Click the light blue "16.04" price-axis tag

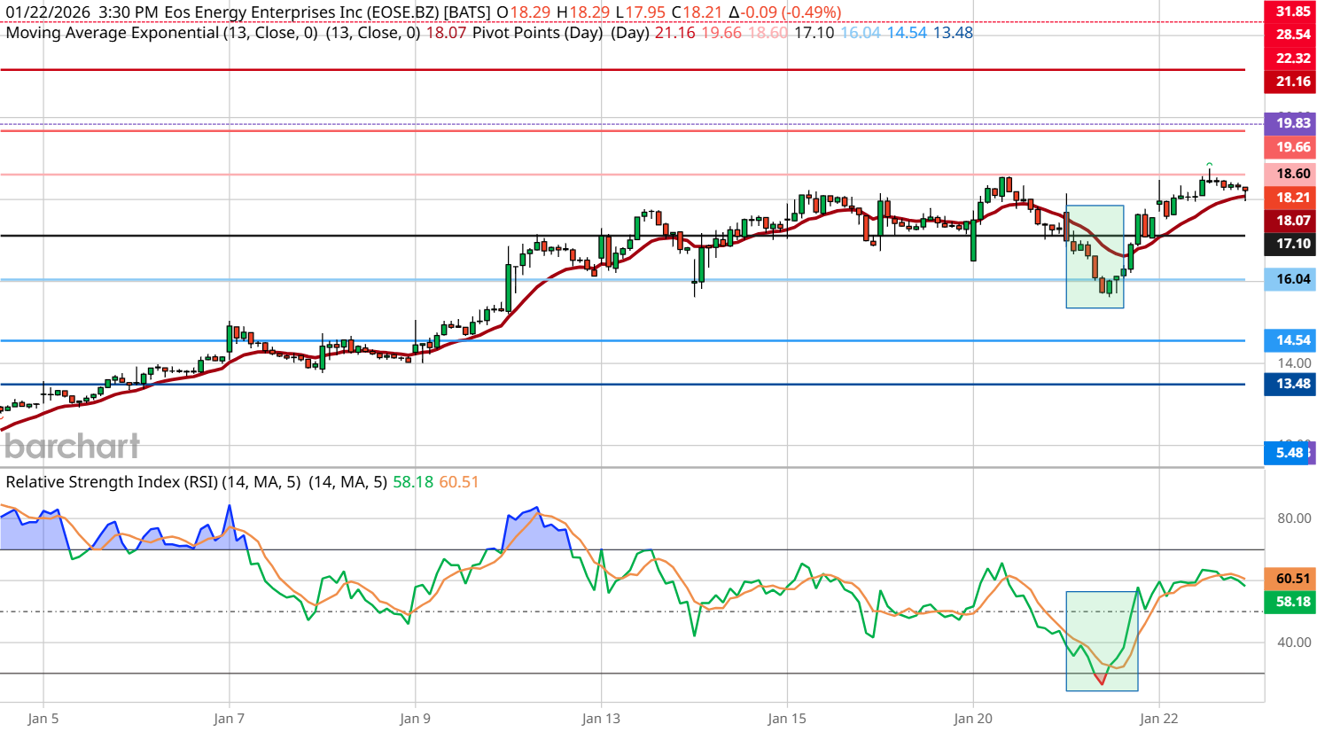point(1290,279)
